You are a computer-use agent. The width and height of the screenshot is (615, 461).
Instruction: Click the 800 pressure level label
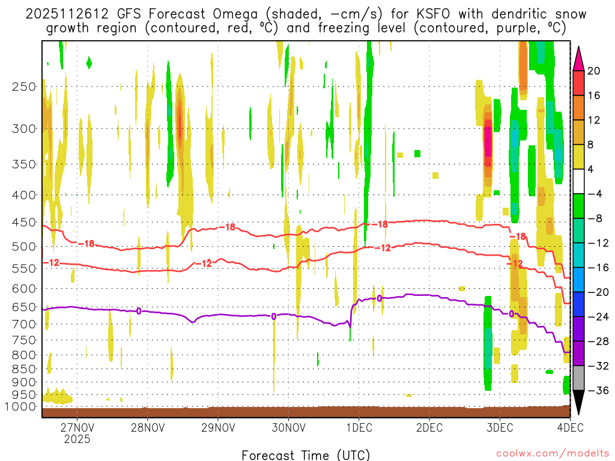pos(24,355)
